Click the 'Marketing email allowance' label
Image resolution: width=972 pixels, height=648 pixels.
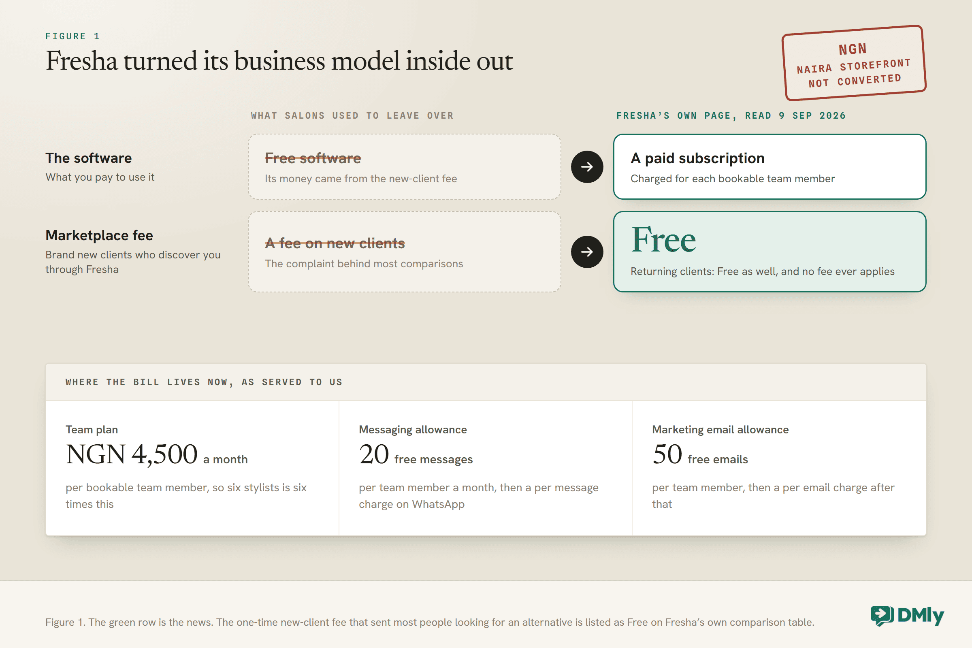click(720, 430)
